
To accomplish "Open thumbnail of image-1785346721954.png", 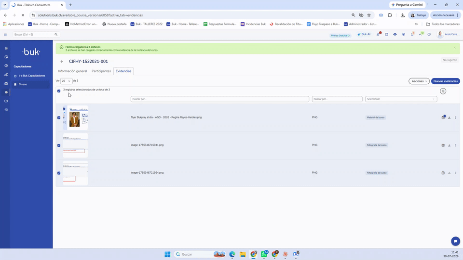I will 76,173.
